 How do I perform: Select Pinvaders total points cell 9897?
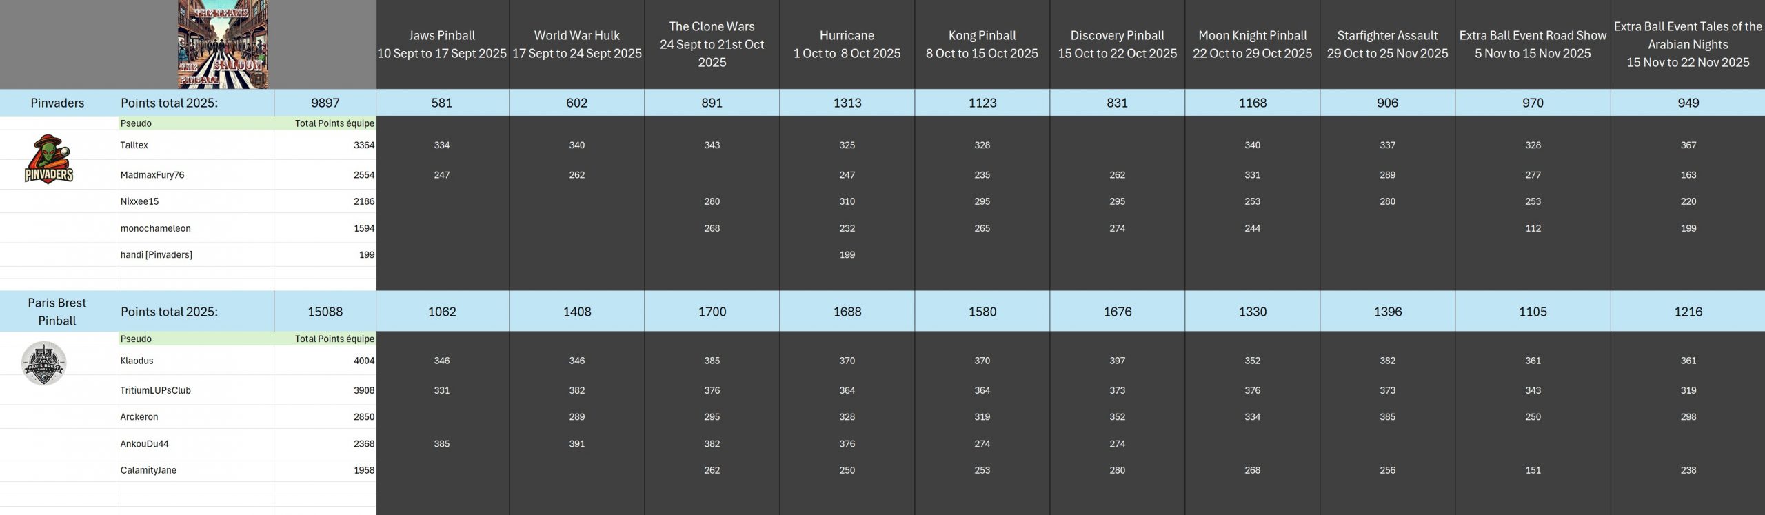coord(325,103)
